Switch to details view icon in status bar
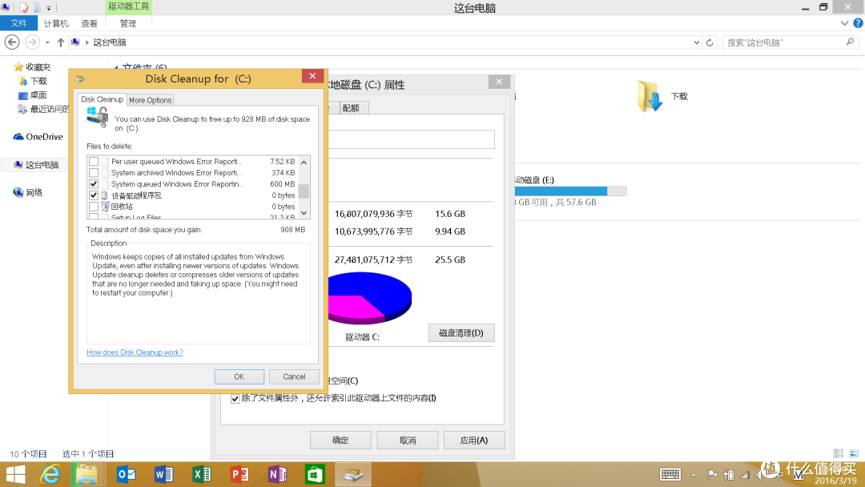 click(x=839, y=453)
